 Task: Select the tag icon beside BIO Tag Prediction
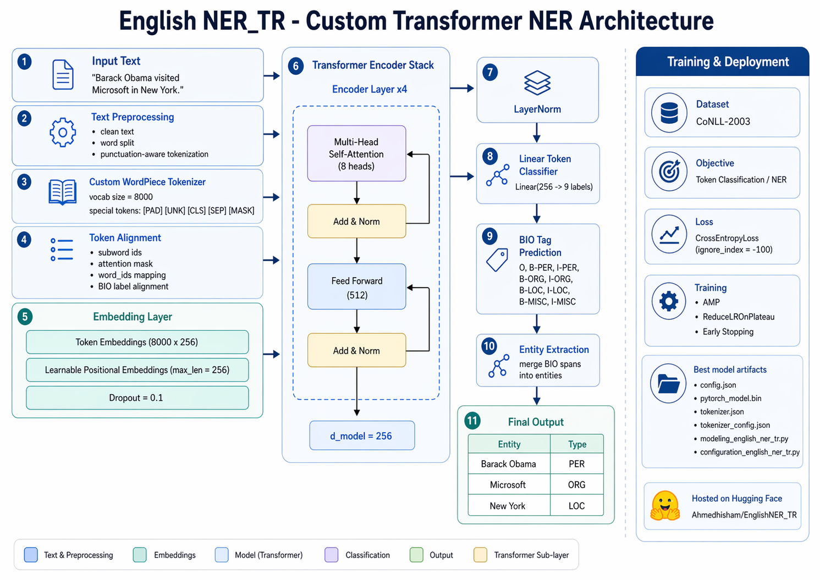click(x=497, y=259)
